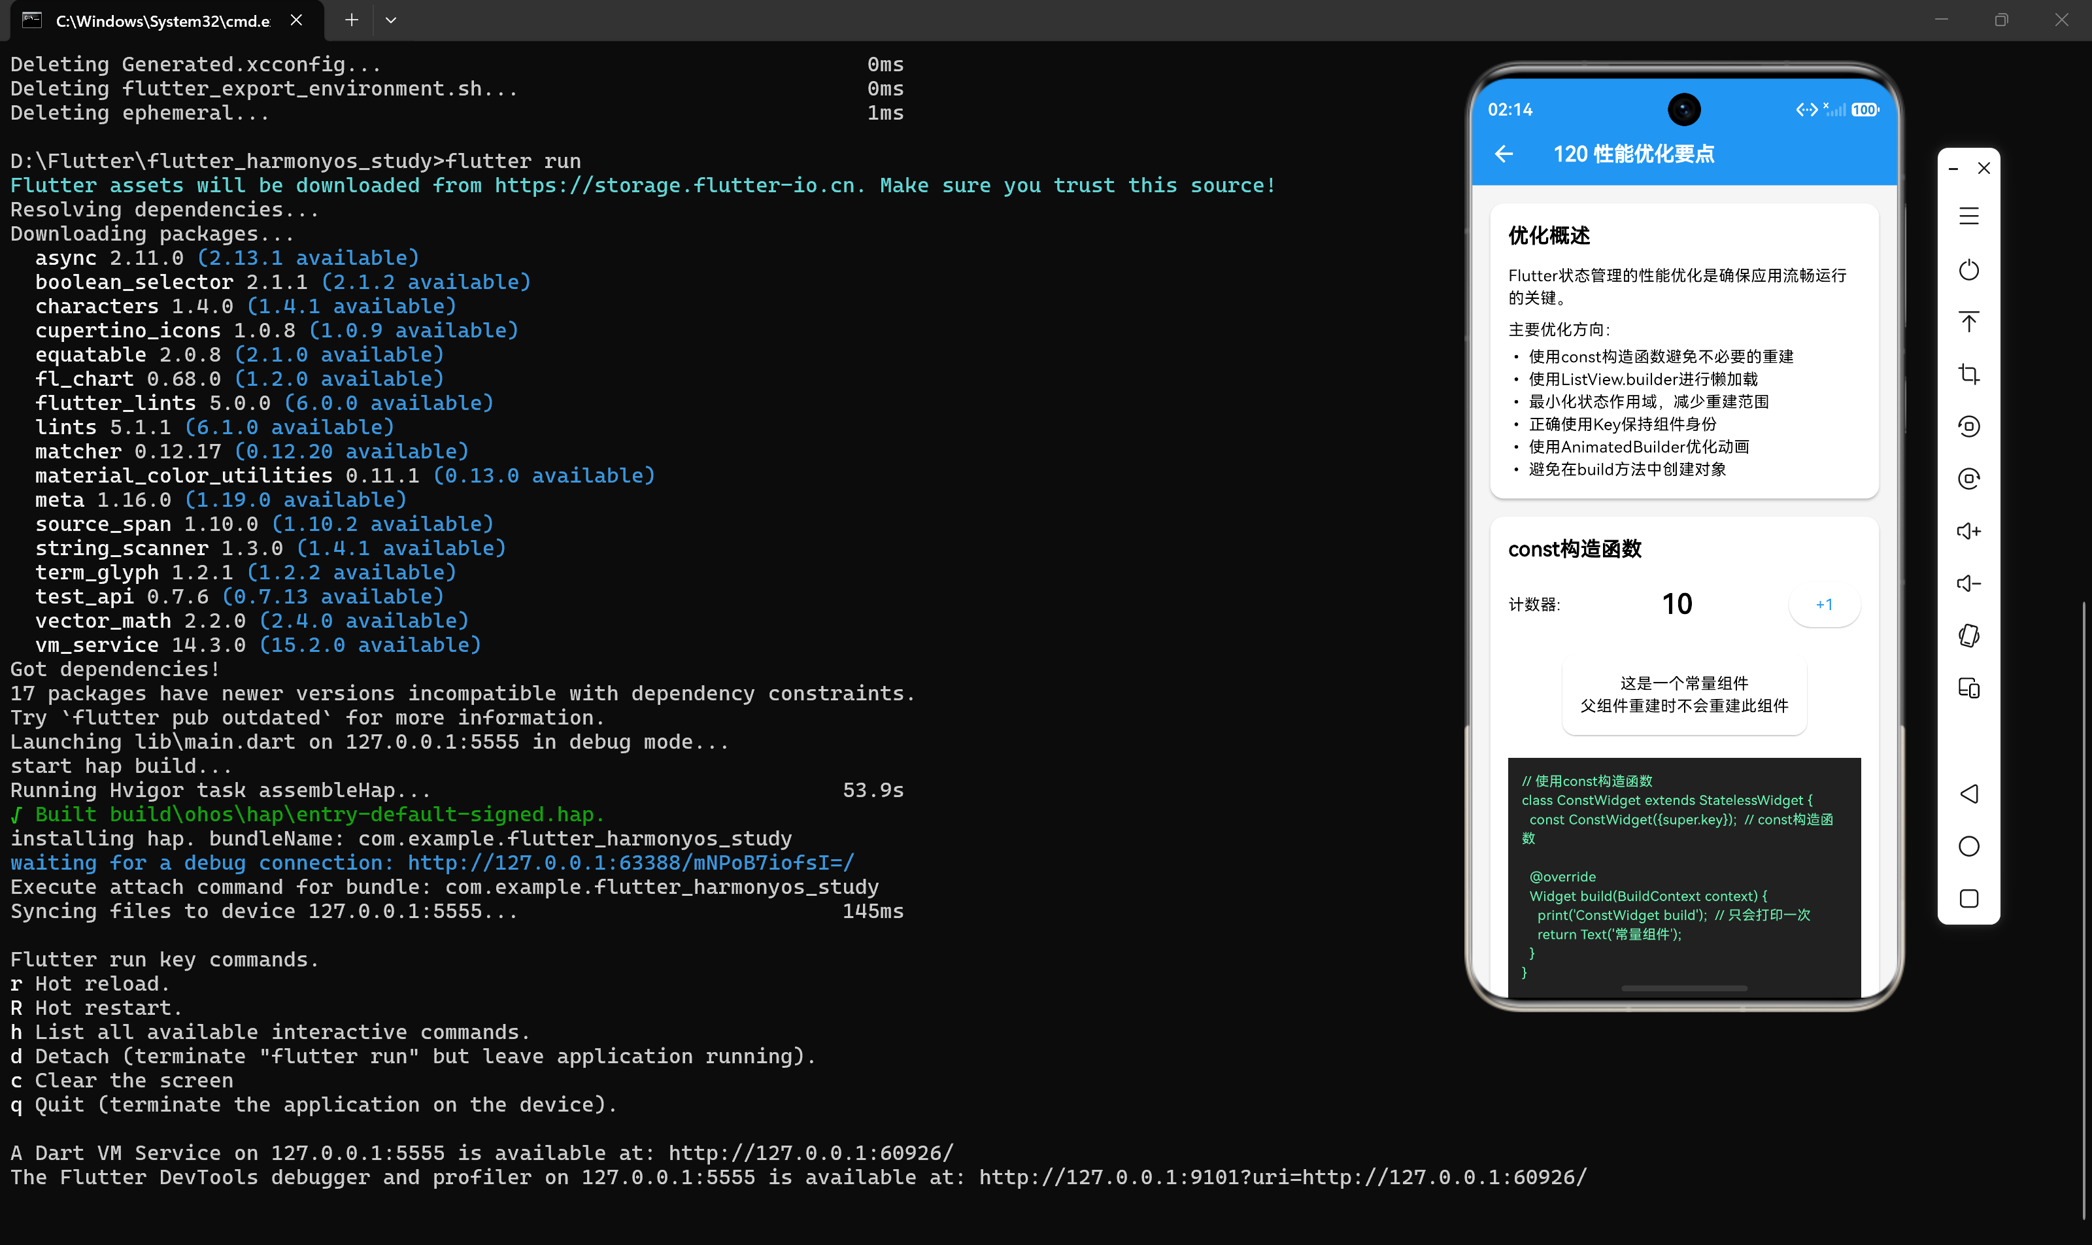
Task: Click the crop screenshot icon in emulator toolbar
Action: coord(1968,374)
